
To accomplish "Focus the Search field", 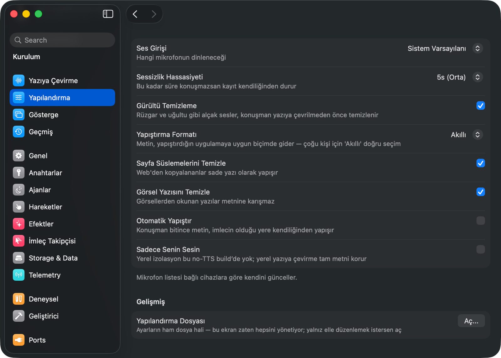I will 62,40.
